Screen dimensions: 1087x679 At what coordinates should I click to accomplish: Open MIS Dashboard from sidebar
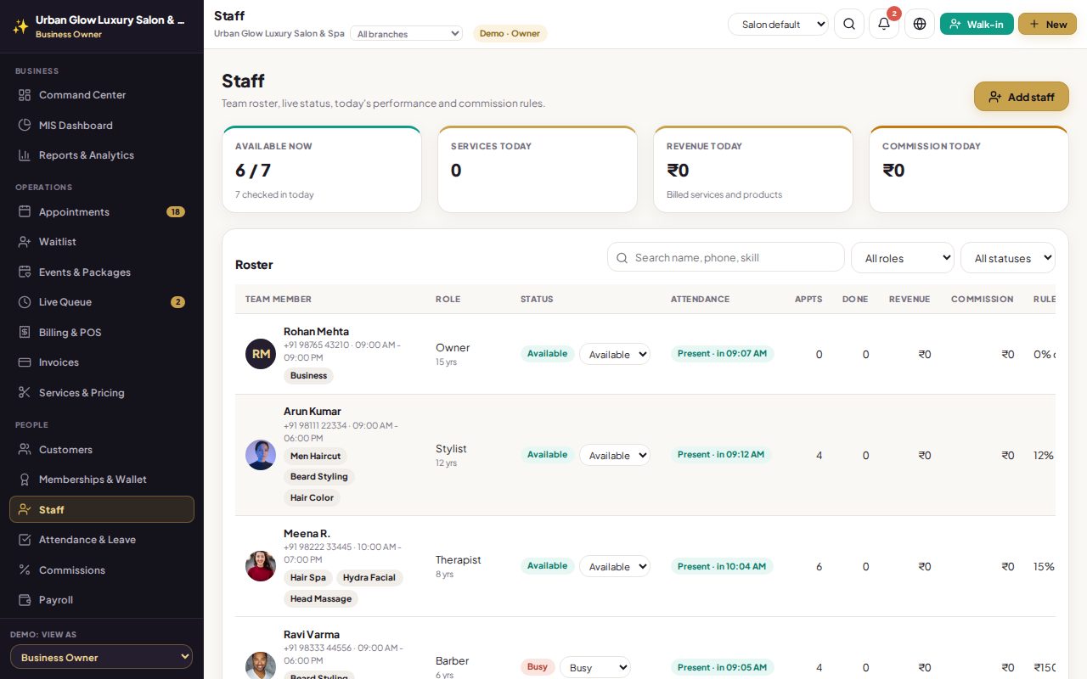102,126
